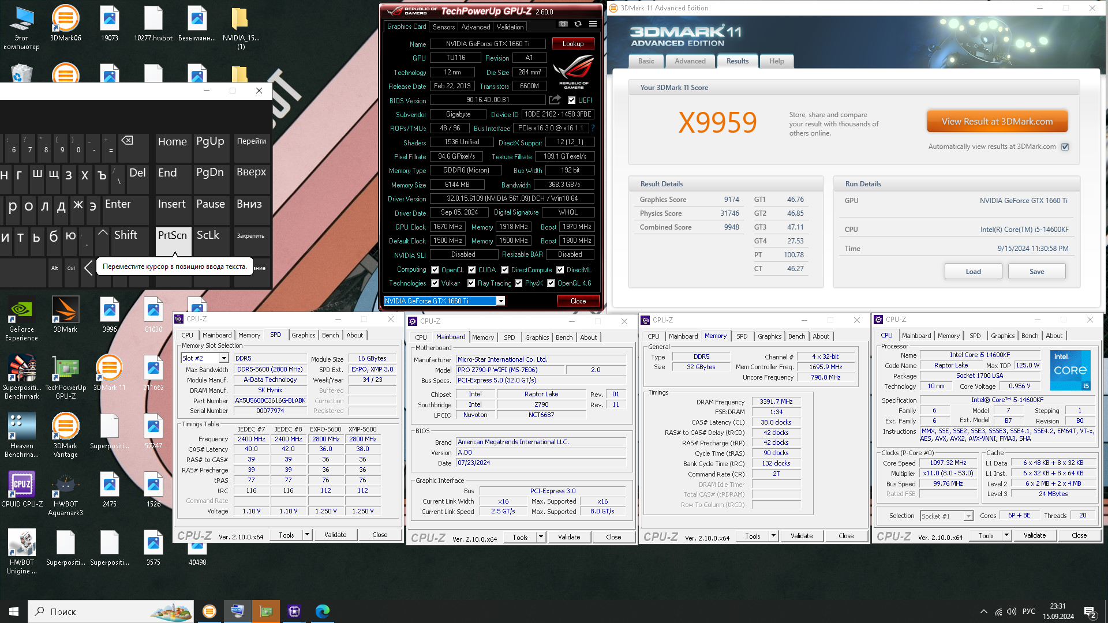Toggle UEFI checkbox in GPU-Z
This screenshot has height=623, width=1108.
pos(572,100)
